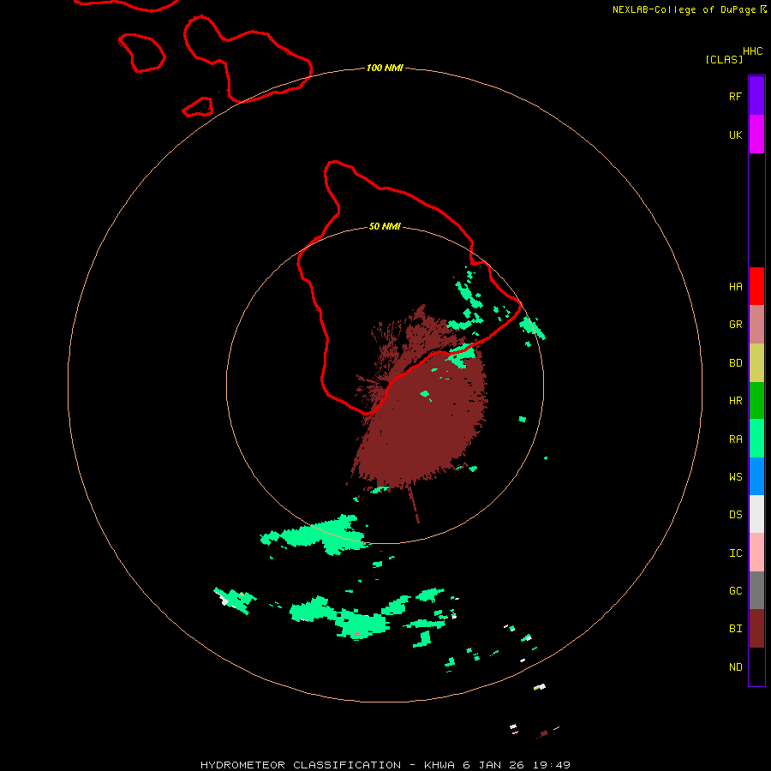Click the GC gray legend swatch
Screen dimensions: 771x771
[756, 590]
